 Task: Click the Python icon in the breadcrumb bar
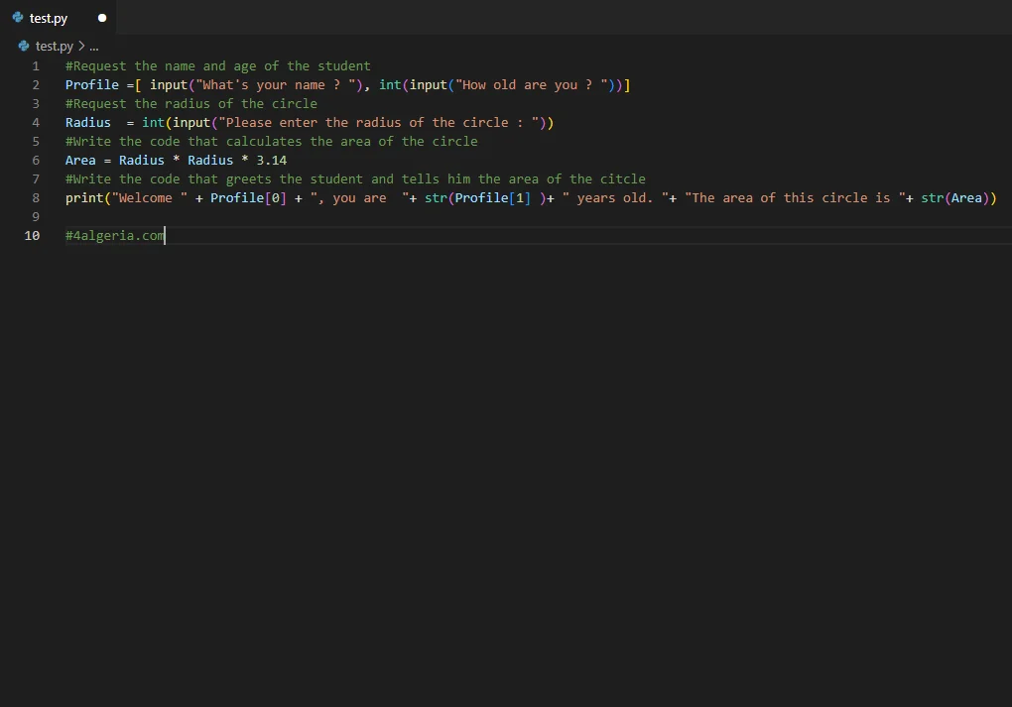25,46
